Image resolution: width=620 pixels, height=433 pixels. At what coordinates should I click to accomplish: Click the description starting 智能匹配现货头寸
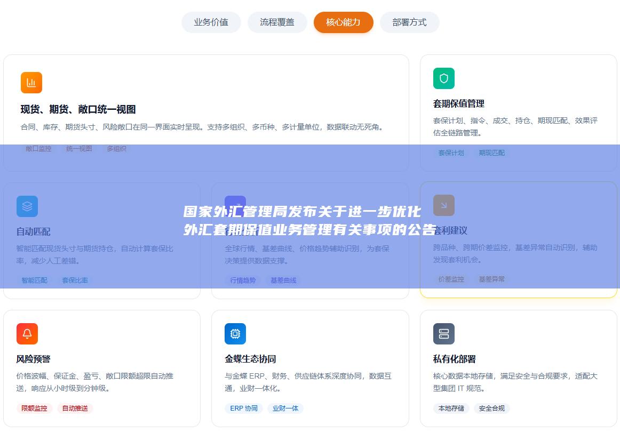pos(95,255)
